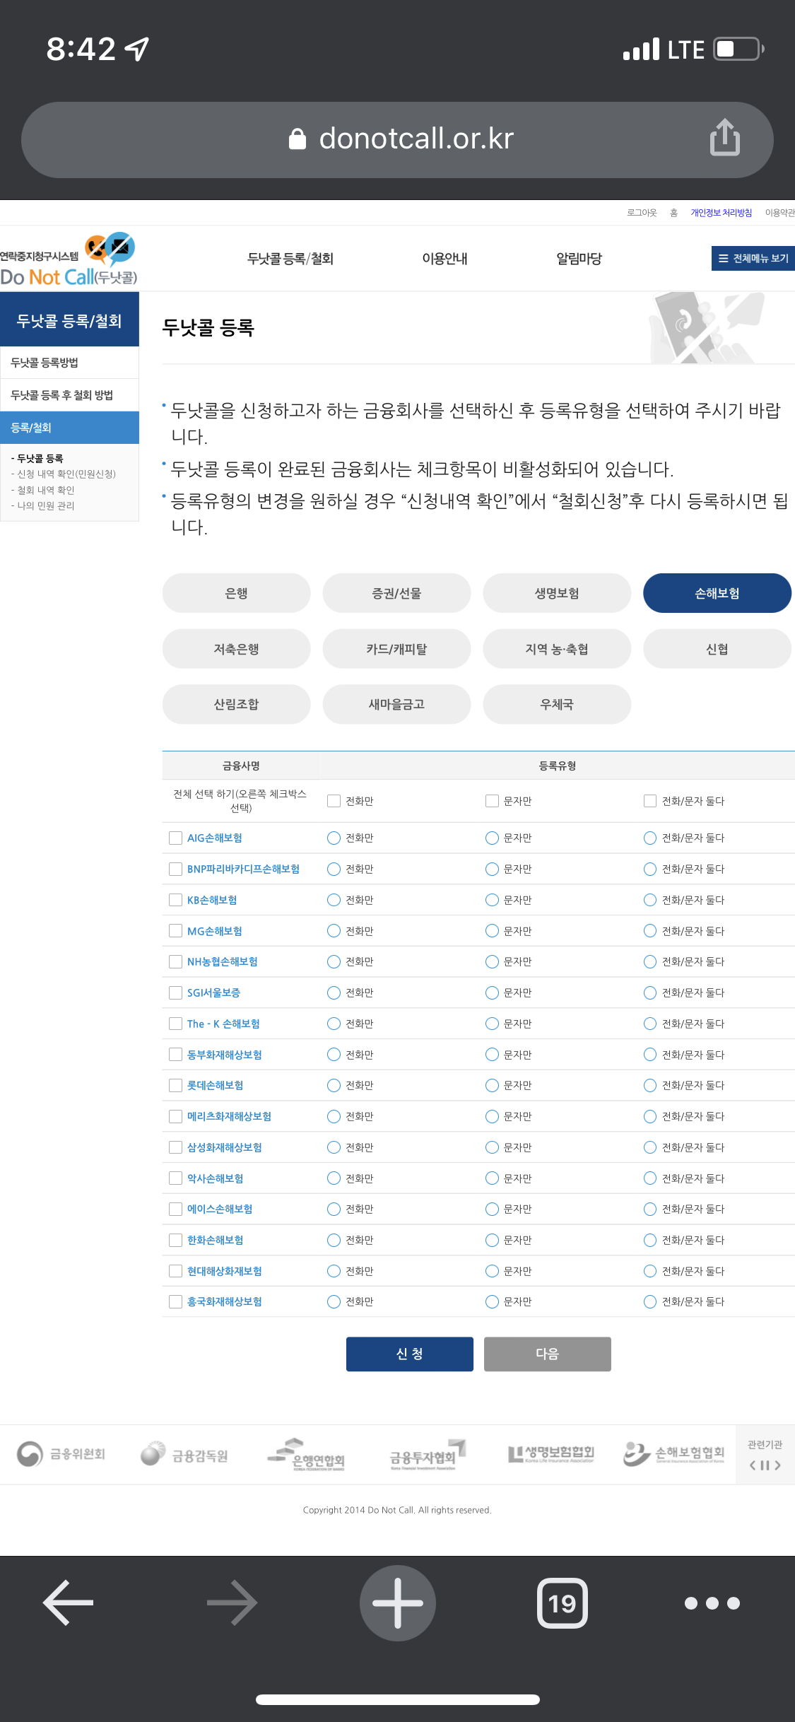Check select-all 전화/문자 둘다 checkbox

(x=650, y=801)
